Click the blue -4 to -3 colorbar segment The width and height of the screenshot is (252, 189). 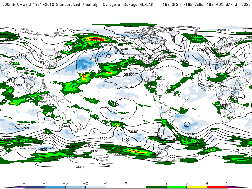coord(55,187)
